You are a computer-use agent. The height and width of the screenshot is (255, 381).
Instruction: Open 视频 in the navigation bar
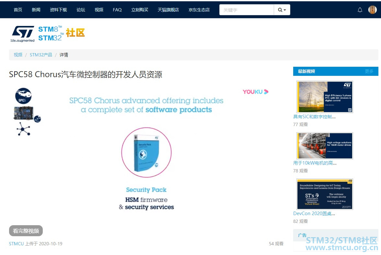[99, 10]
